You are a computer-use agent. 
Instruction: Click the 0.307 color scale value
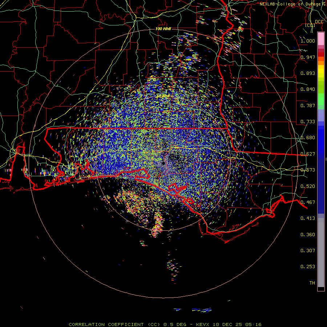click(x=308, y=251)
